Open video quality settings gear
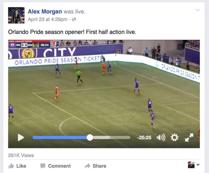Viewport: 209px width, 173px height. [x=174, y=137]
